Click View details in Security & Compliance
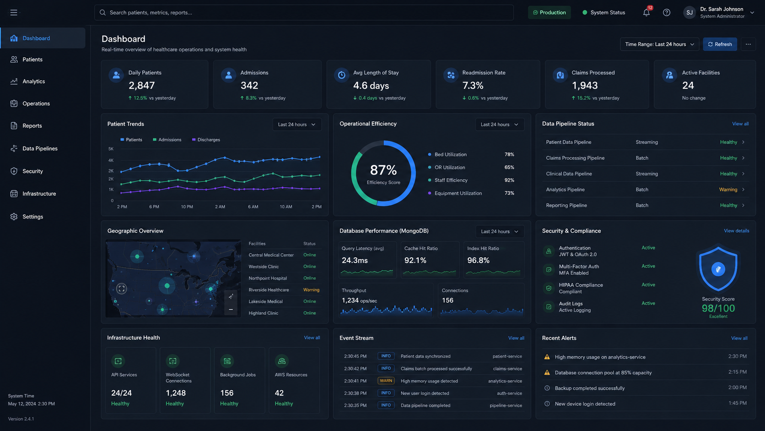This screenshot has height=431, width=765. (x=736, y=231)
